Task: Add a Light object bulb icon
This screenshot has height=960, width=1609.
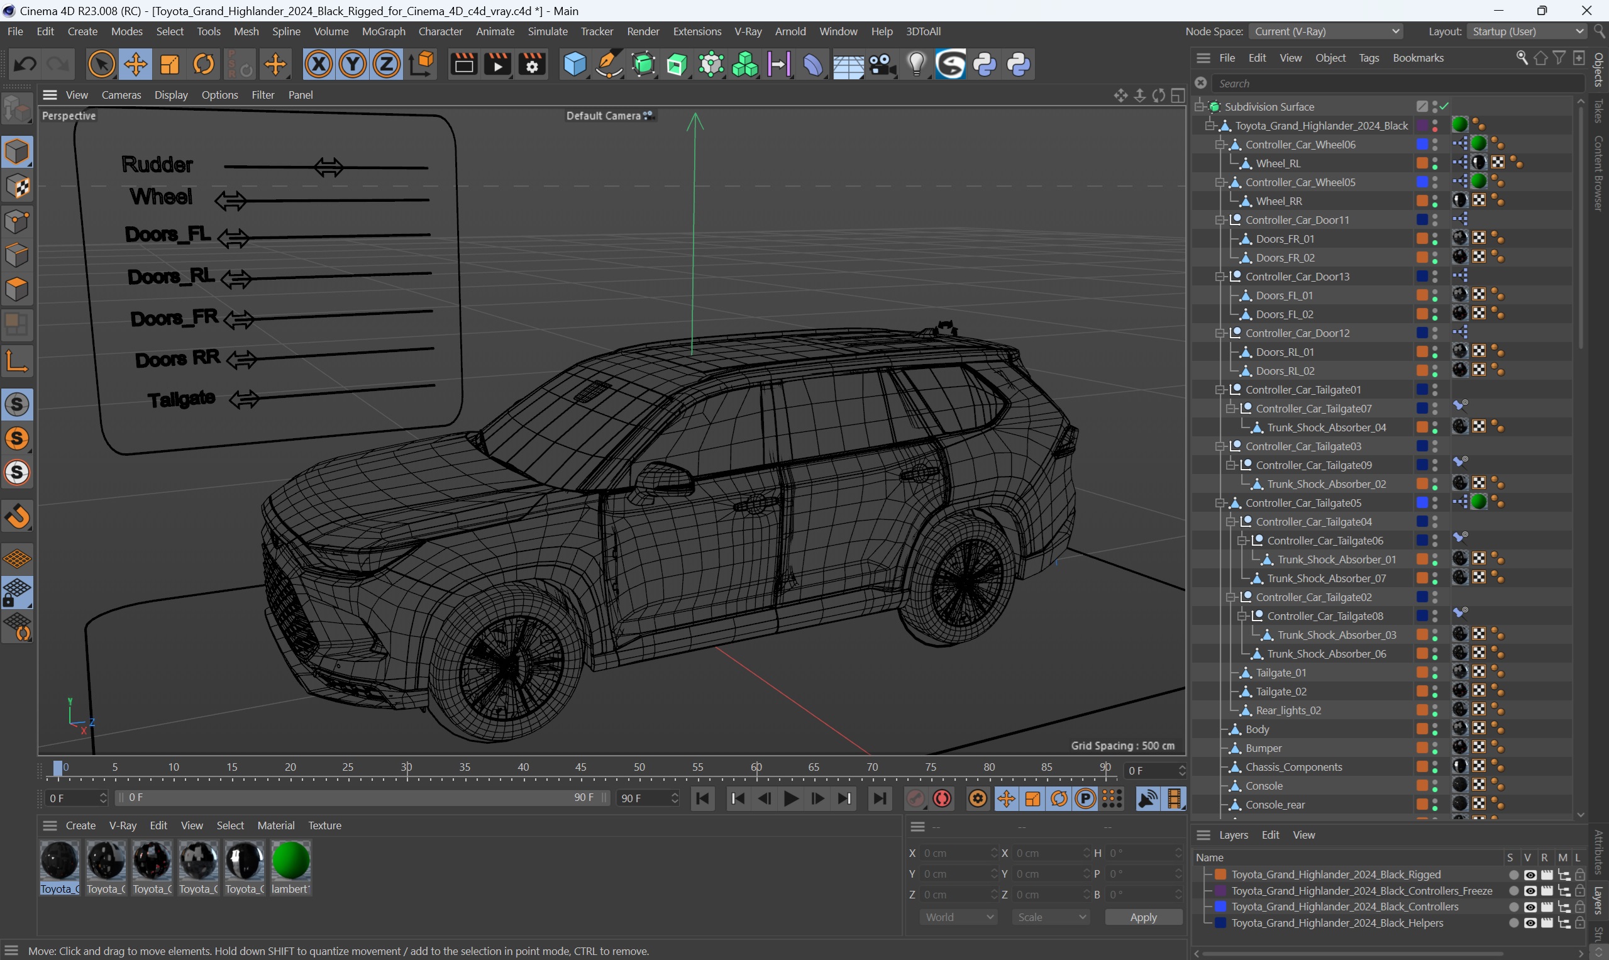Action: (916, 64)
